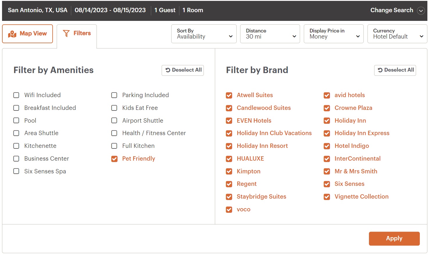
Task: Uncheck the voco brand
Action: click(229, 210)
